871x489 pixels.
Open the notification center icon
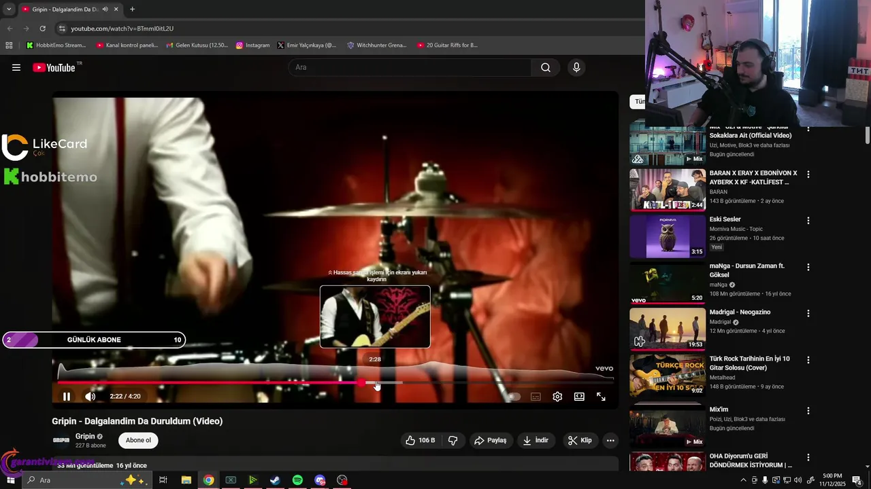coord(857,480)
